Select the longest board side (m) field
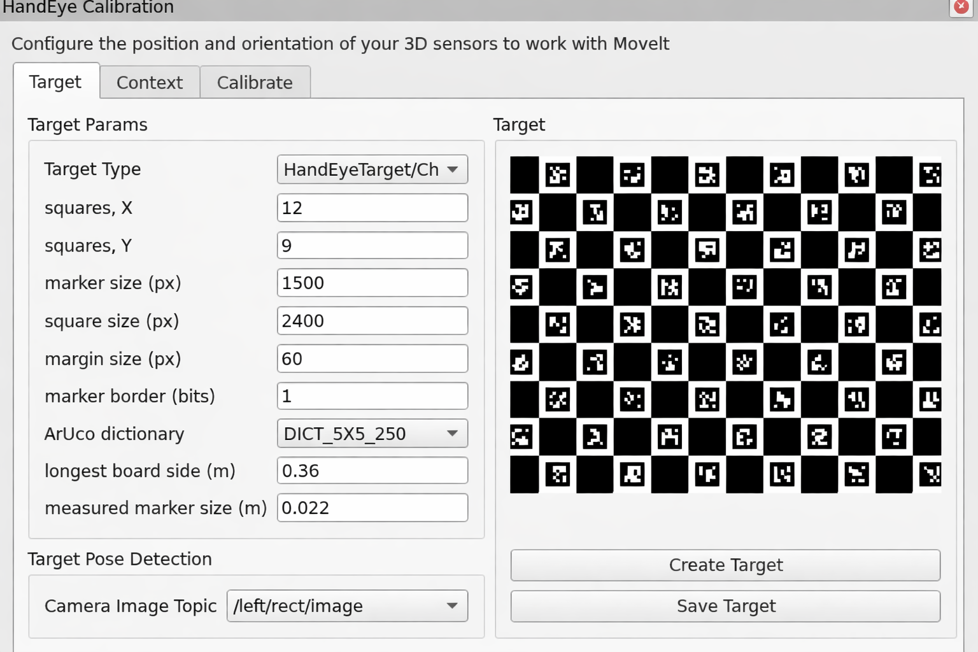978x652 pixels. coord(372,471)
